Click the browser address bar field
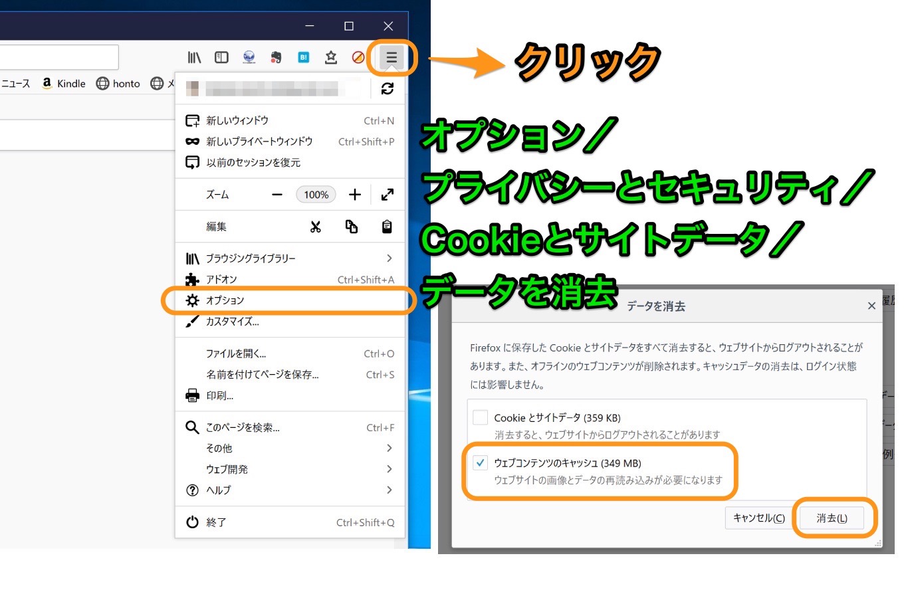904x598 pixels. coord(58,57)
